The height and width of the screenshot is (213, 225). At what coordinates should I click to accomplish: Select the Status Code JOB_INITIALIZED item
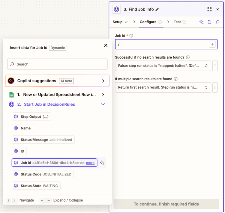coord(43,174)
